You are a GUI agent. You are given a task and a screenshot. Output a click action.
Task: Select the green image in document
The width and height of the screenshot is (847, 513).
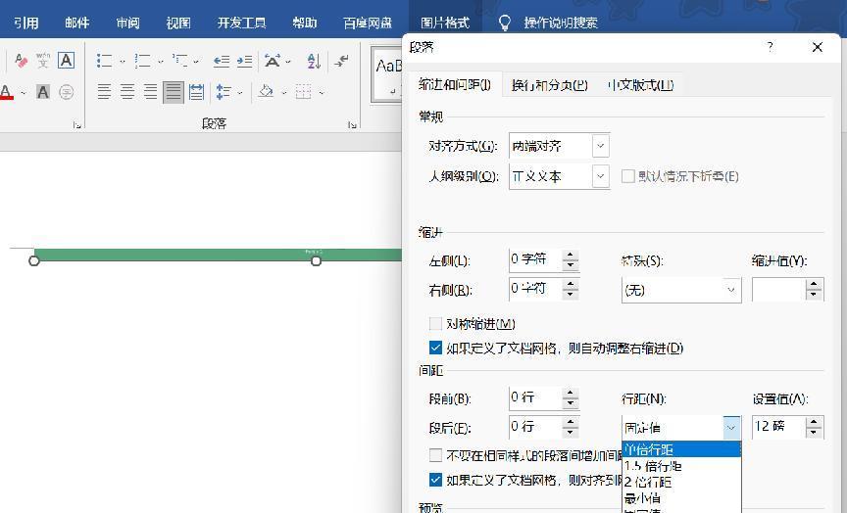tap(219, 255)
